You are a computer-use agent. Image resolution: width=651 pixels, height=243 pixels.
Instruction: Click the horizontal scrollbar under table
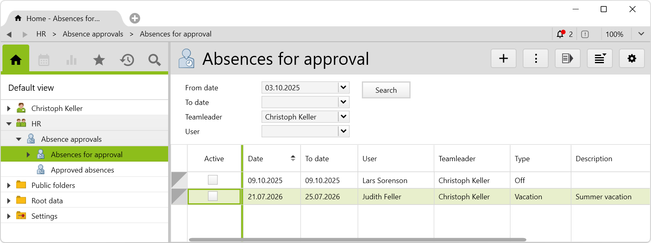[x=357, y=240]
